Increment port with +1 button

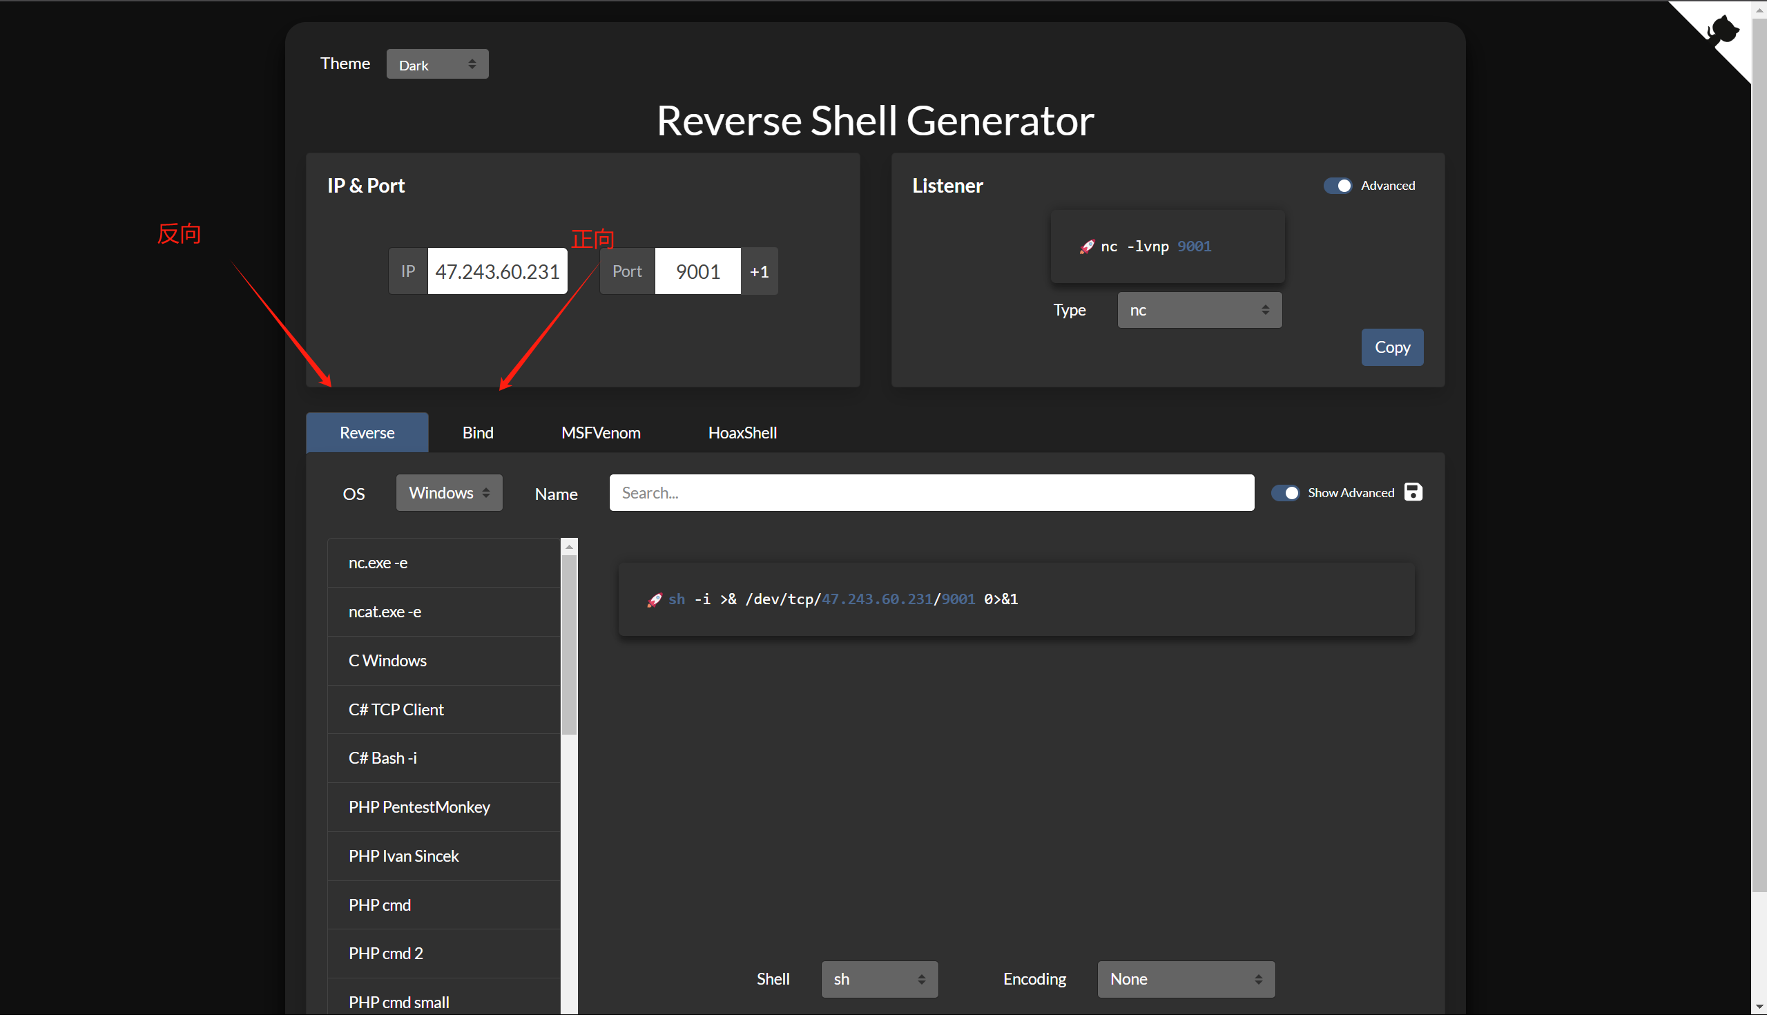[759, 271]
